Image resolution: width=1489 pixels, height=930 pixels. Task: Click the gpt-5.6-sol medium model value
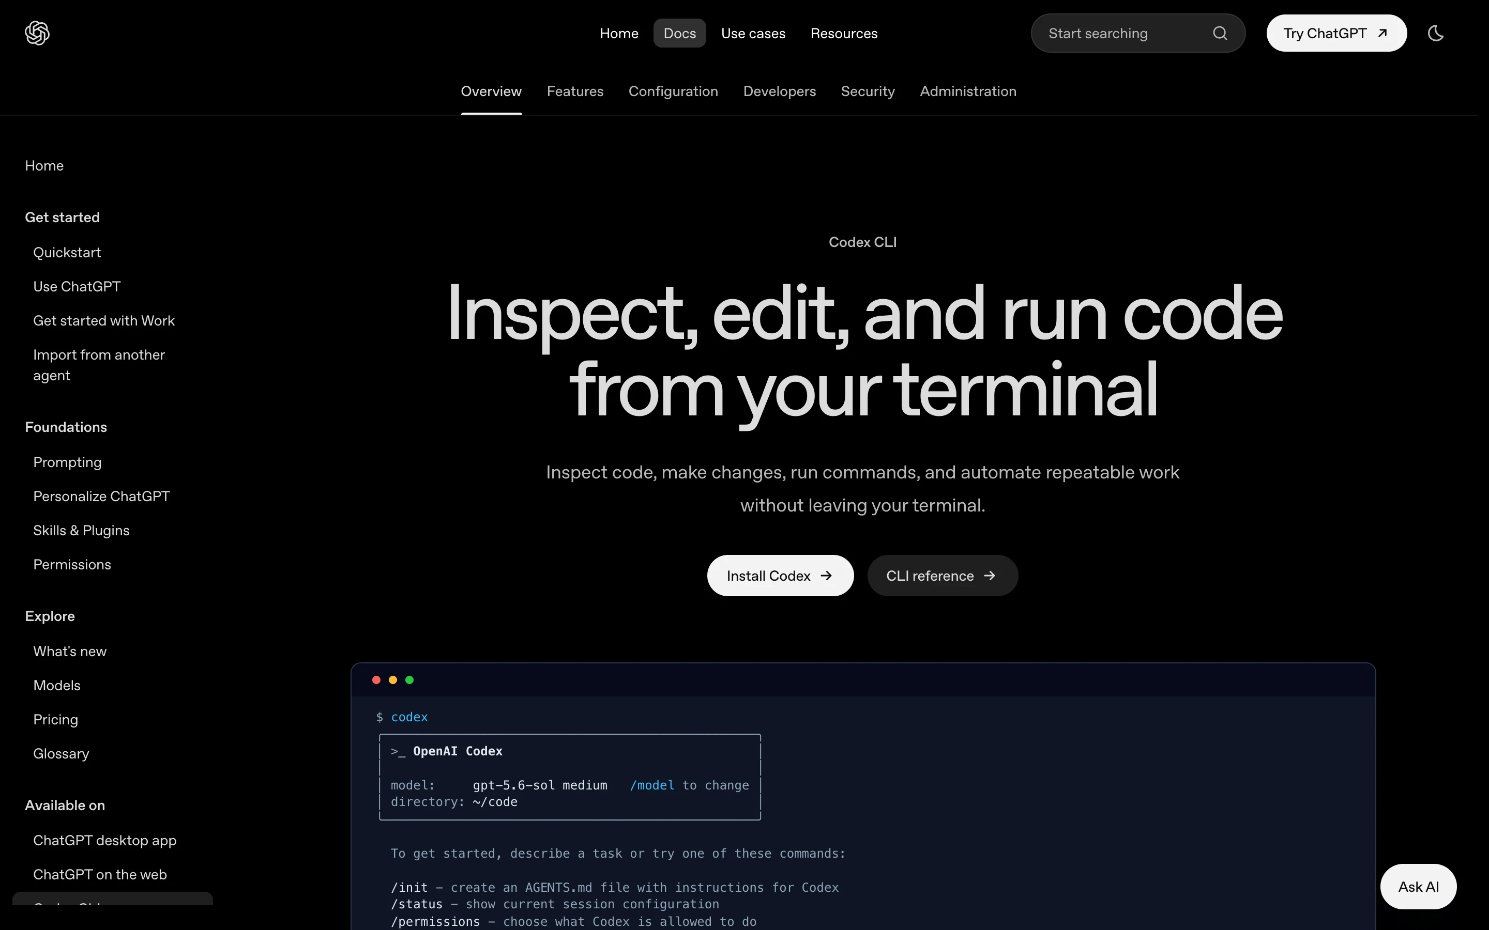pyautogui.click(x=540, y=785)
